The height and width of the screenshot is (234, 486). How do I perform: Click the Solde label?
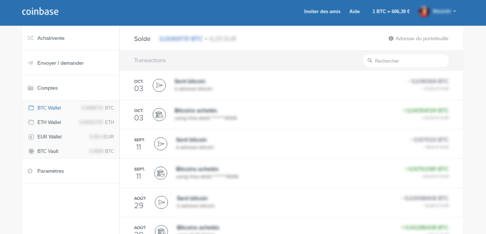pyautogui.click(x=142, y=39)
